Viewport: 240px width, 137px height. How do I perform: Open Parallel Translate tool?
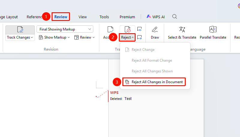[213, 33]
